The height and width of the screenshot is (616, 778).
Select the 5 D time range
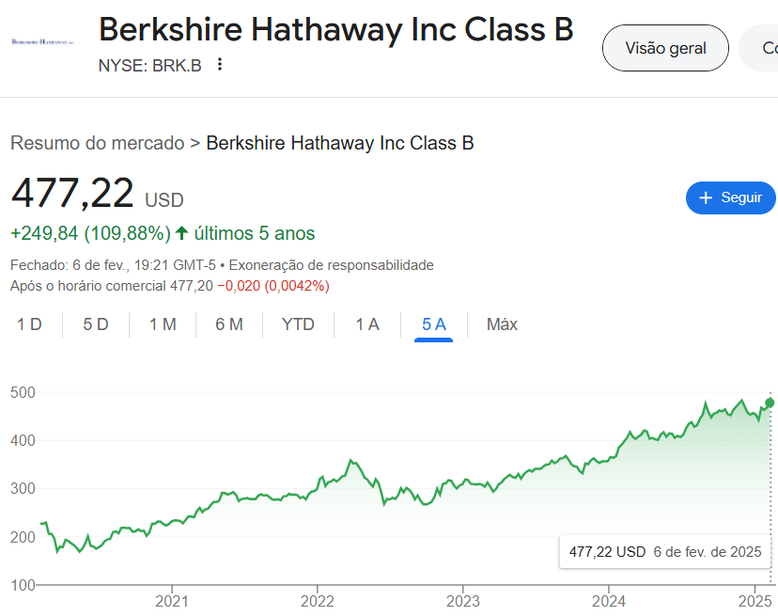(96, 324)
